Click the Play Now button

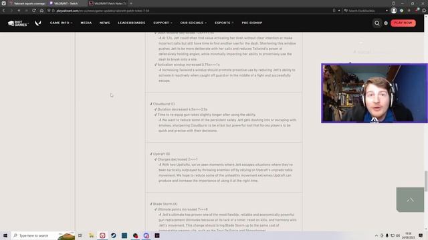pyautogui.click(x=403, y=23)
